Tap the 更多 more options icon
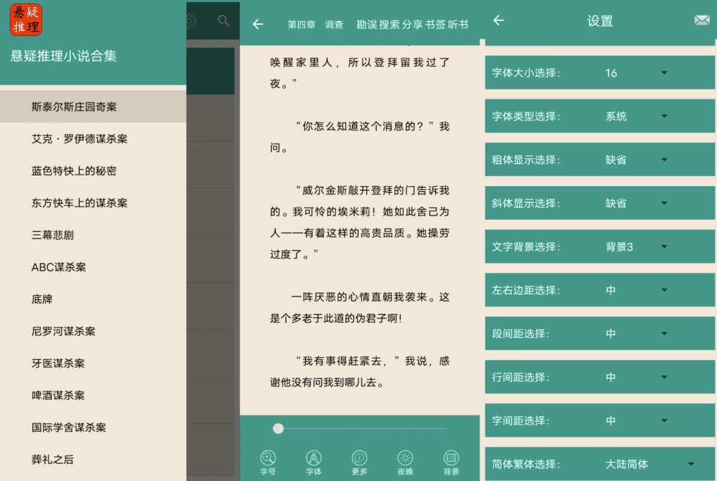 359,462
